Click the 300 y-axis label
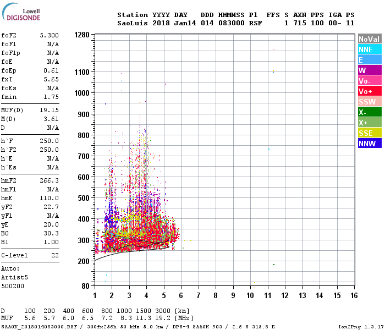The width and height of the screenshot is (385, 330). tap(84, 240)
